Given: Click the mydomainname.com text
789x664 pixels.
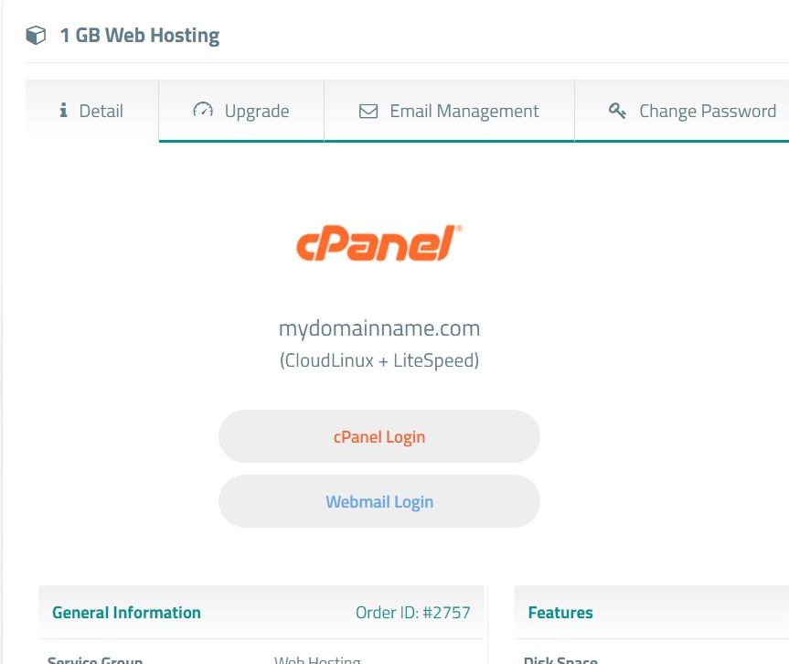Looking at the screenshot, I should click(x=379, y=328).
